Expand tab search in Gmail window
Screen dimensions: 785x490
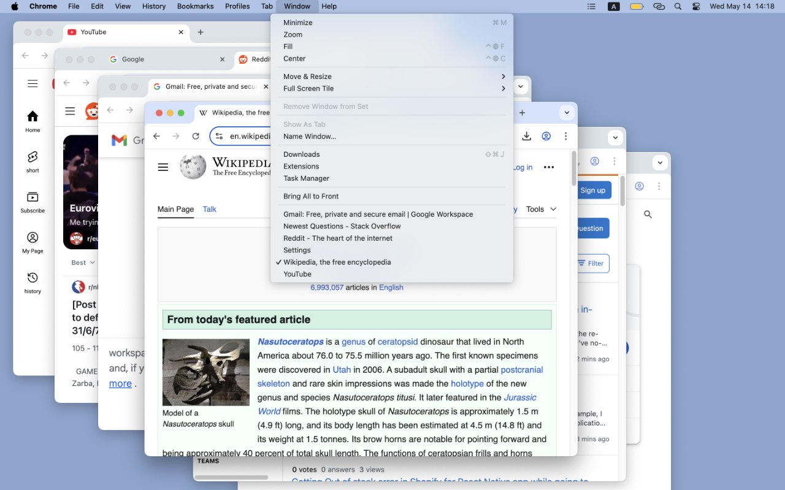[521, 86]
